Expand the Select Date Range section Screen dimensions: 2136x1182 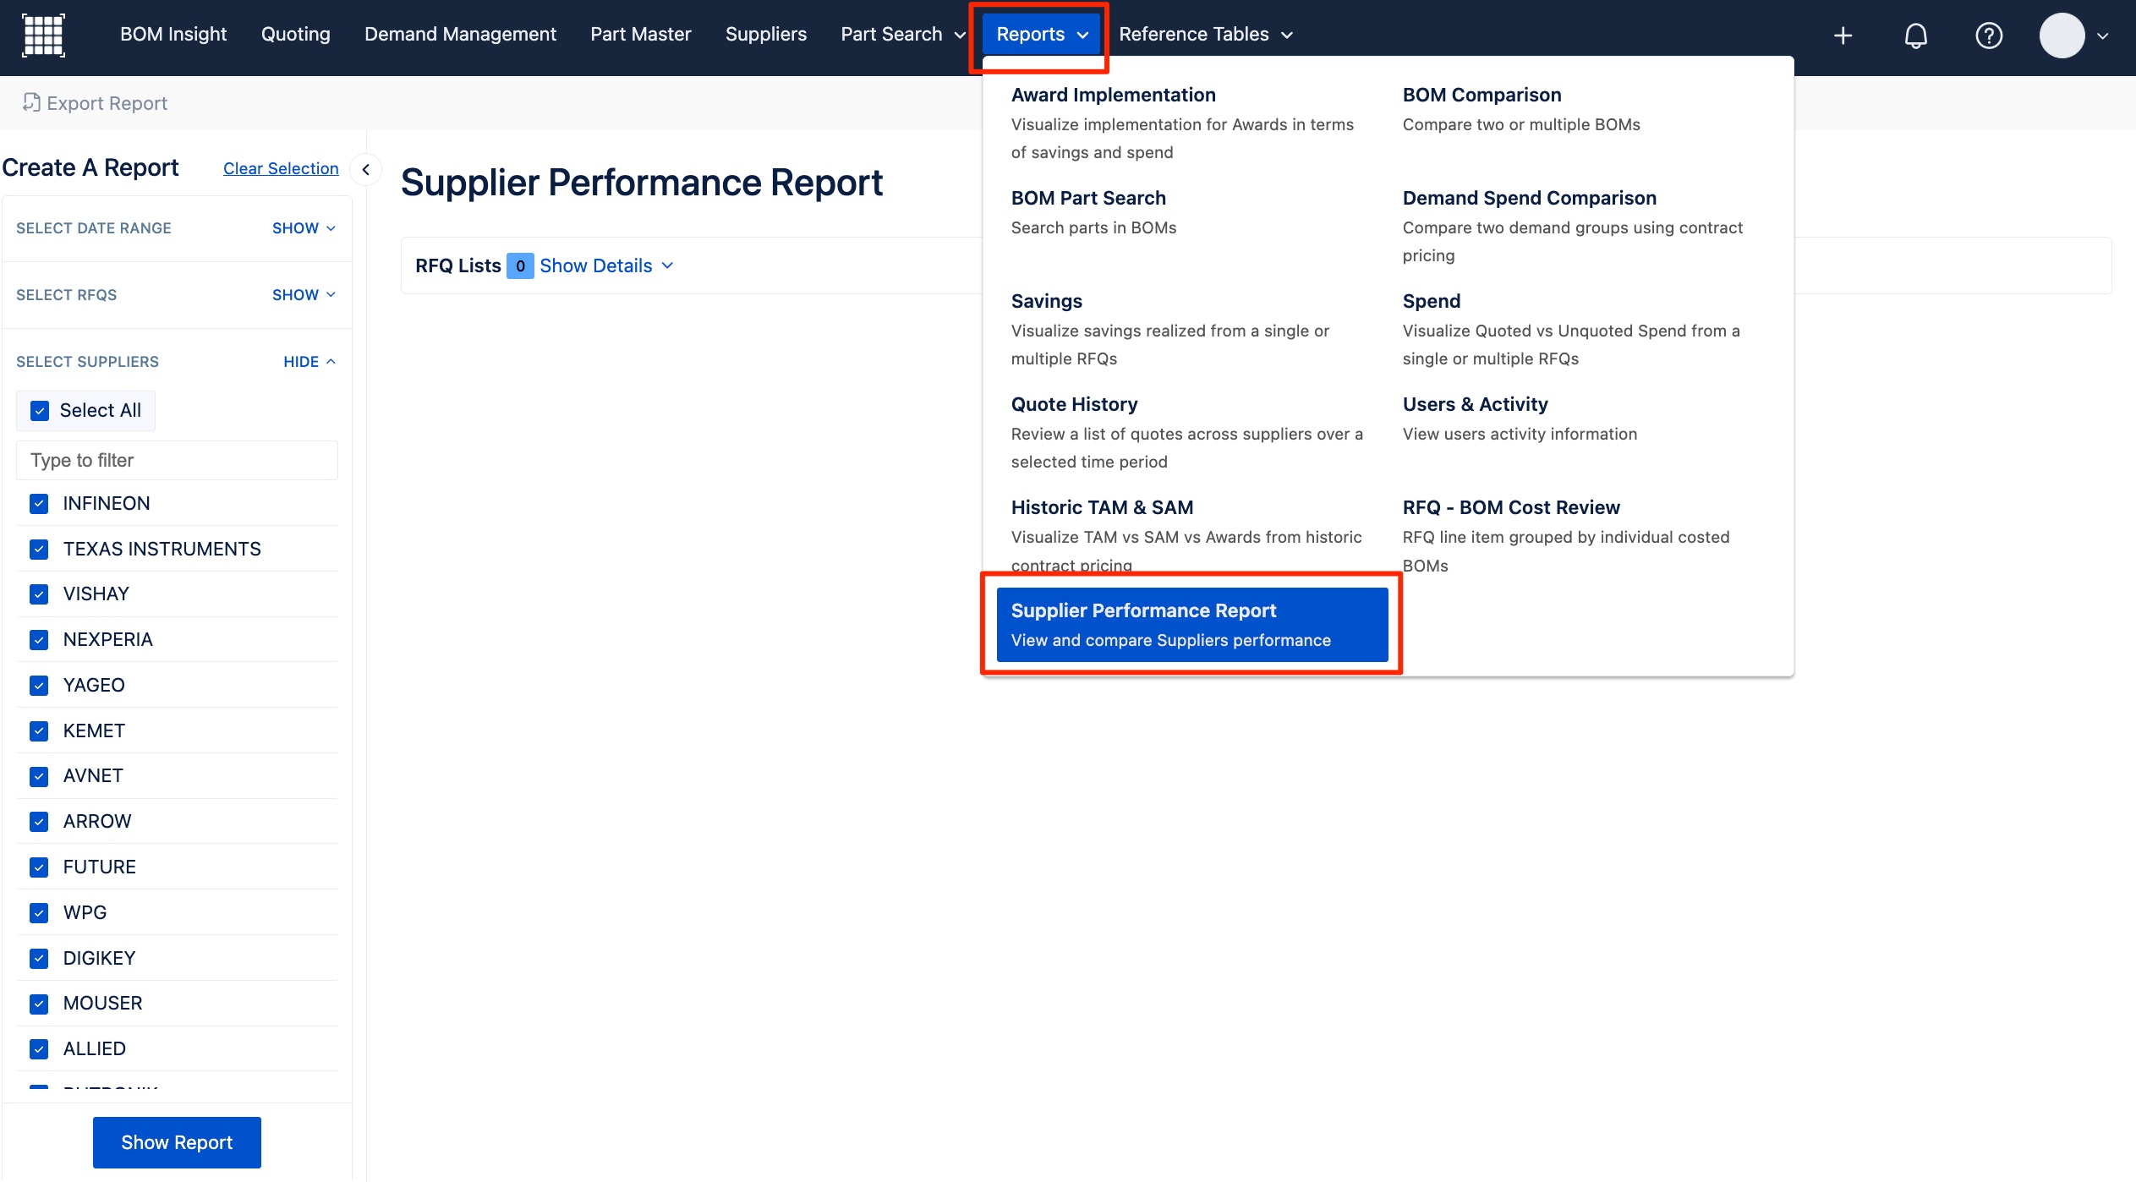[x=304, y=228]
